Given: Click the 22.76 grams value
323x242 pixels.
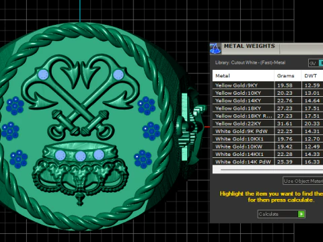Looking at the screenshot, I should 285,101.
